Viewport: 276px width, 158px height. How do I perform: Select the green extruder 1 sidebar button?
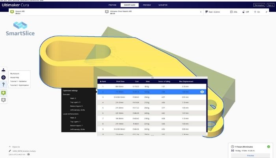coord(3,93)
